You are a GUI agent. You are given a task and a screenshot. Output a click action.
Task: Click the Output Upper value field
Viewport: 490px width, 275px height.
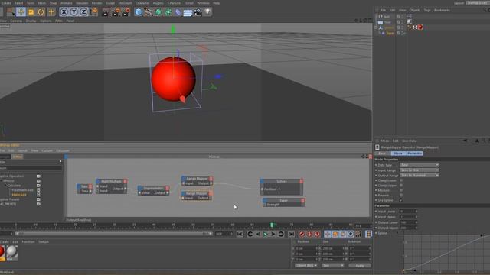click(x=408, y=228)
